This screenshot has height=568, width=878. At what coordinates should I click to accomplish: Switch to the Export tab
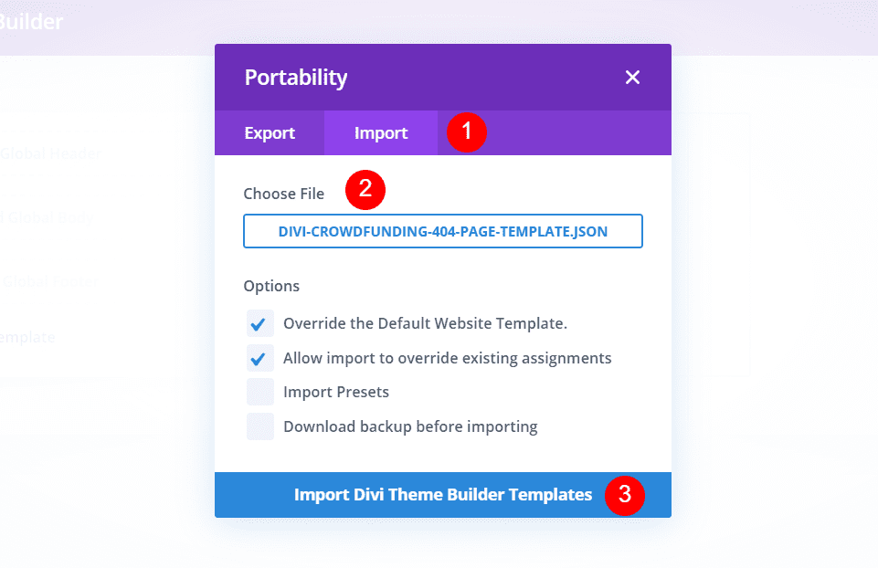[x=270, y=132]
